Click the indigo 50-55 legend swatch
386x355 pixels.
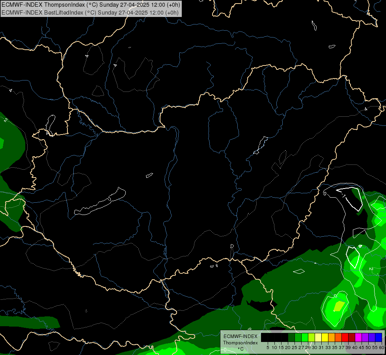[372, 337]
